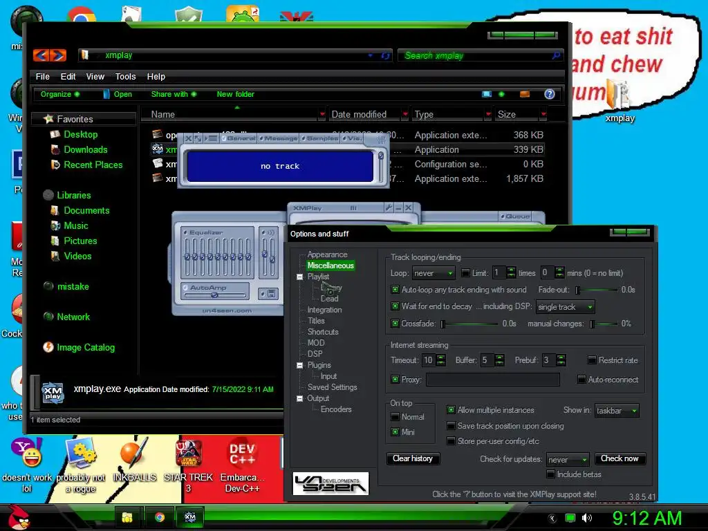Change view using the explorer views icon
The image size is (708, 531).
486,94
